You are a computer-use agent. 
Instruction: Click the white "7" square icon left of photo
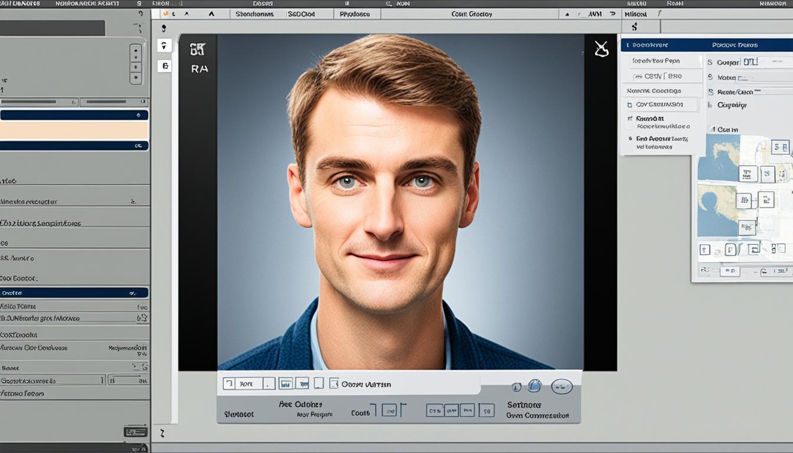click(165, 45)
